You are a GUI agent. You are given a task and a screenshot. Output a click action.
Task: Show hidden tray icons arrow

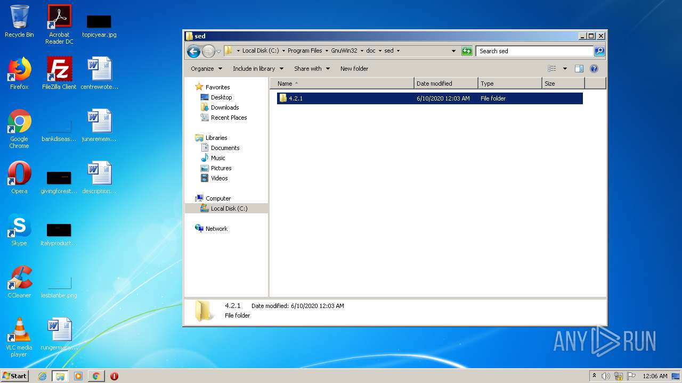(594, 376)
